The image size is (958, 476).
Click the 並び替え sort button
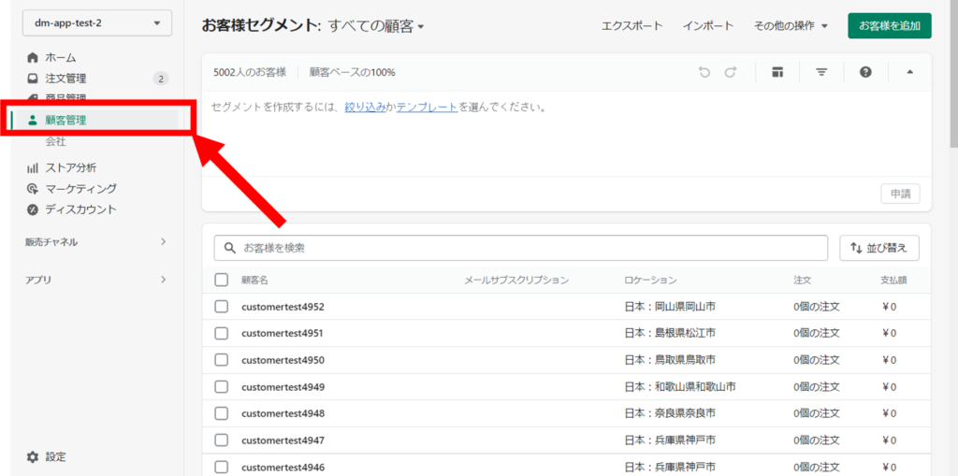pyautogui.click(x=879, y=248)
